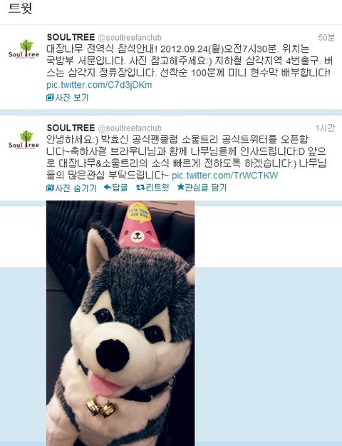Viewport: 342px width, 446px height.
Task: Select the @soultreefanclub handle in first tweet
Action: click(x=130, y=38)
